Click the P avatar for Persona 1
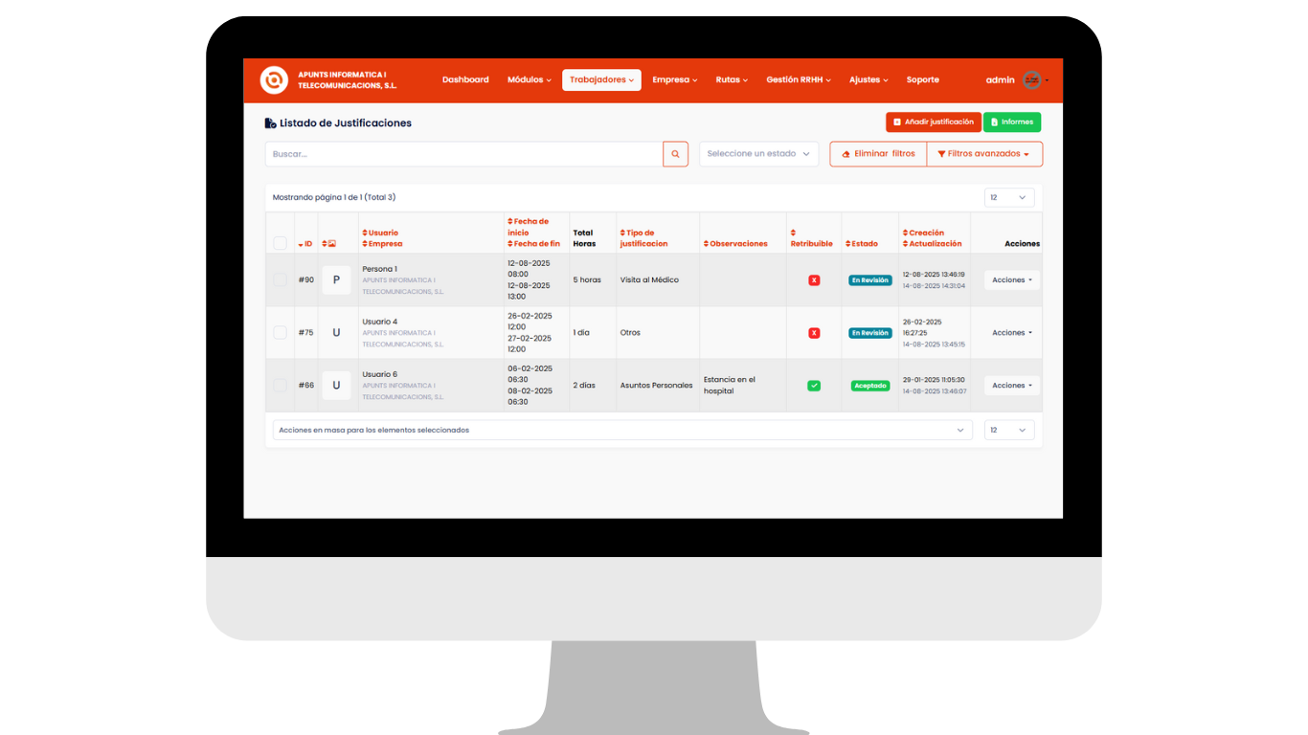 [x=336, y=280]
